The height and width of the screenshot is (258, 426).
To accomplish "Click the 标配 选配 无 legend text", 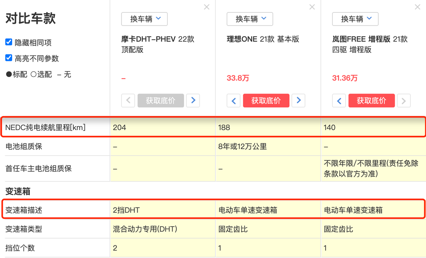I will click(38, 74).
